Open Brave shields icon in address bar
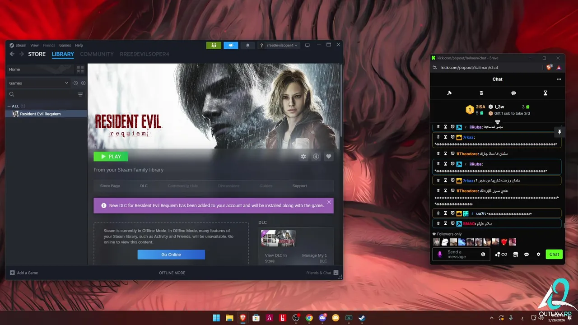This screenshot has width=578, height=325. coord(549,67)
